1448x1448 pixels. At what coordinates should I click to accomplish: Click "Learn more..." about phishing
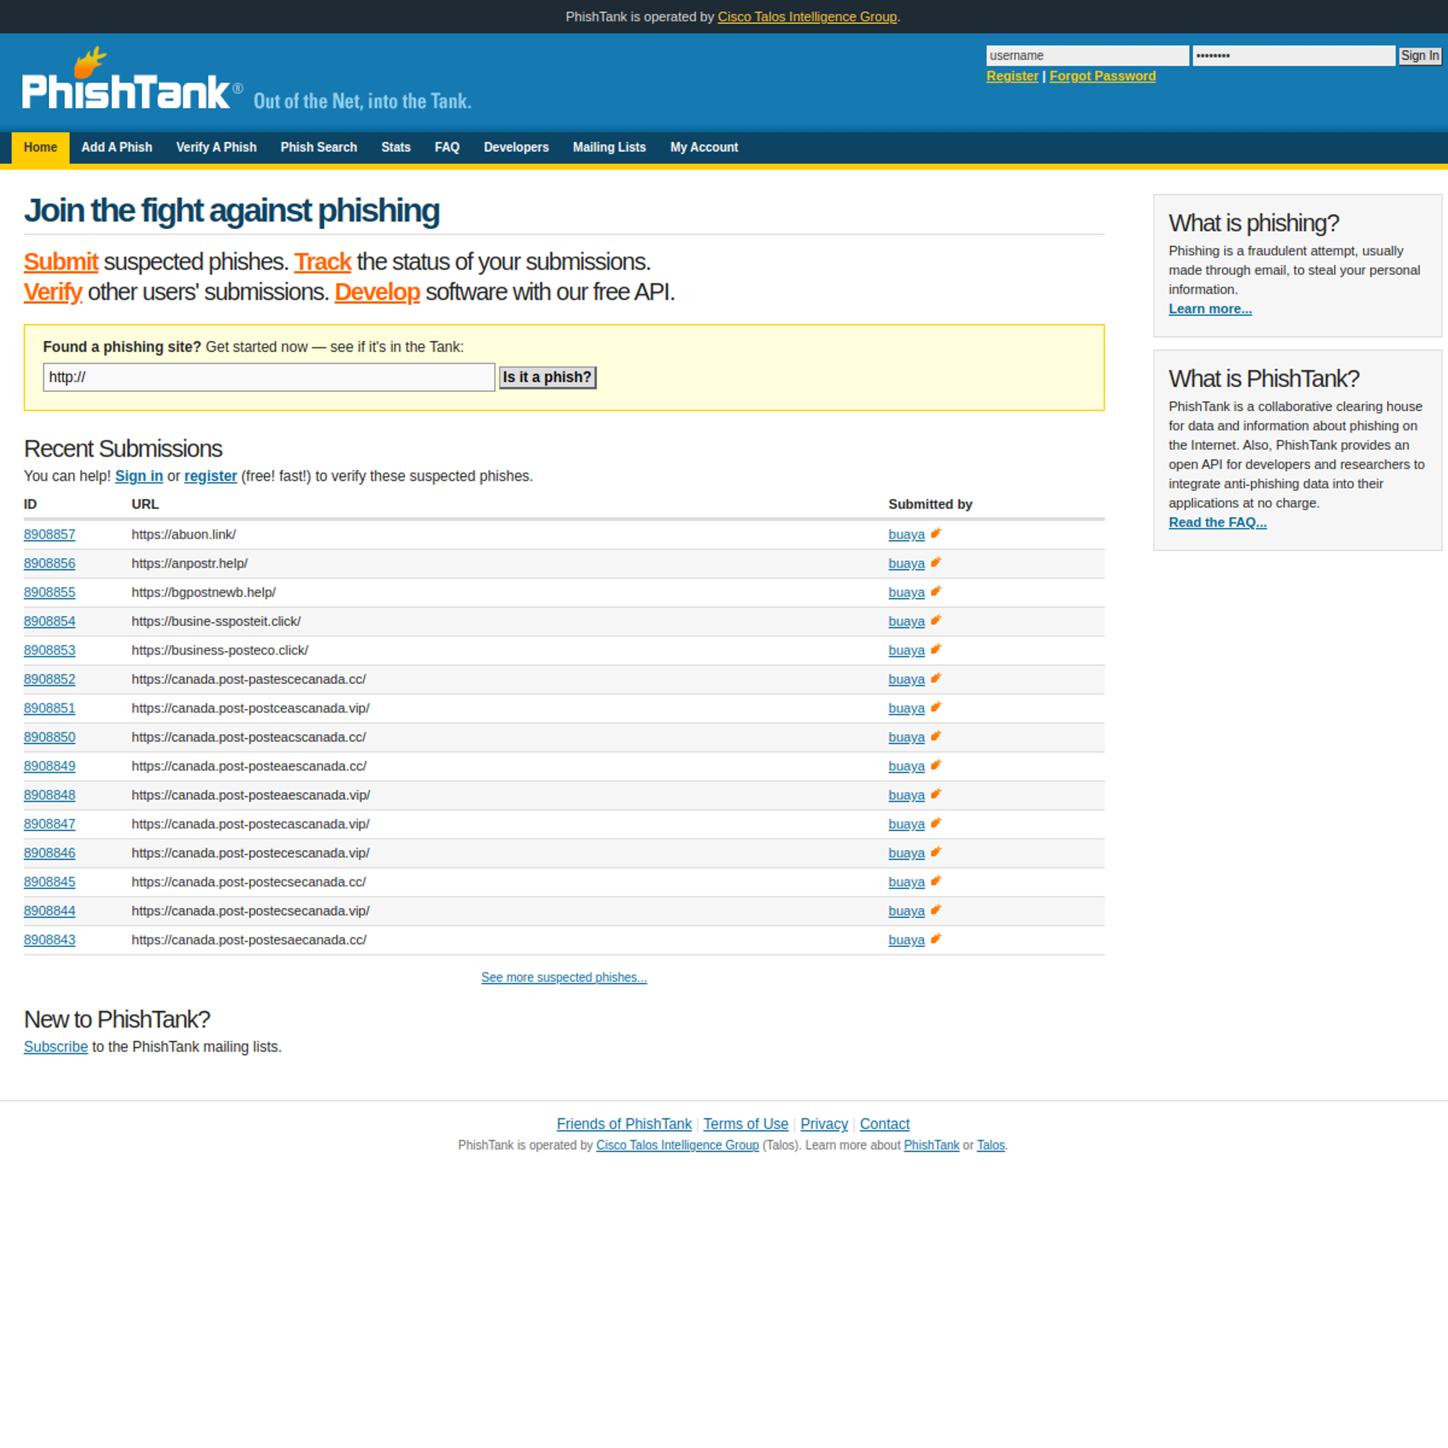pos(1210,309)
